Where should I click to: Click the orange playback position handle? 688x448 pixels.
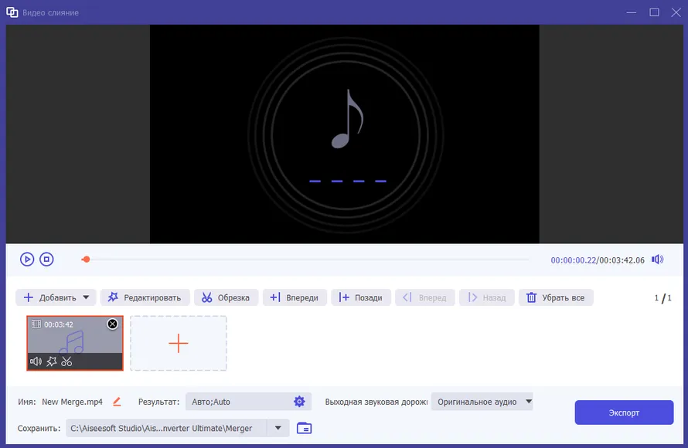[x=86, y=260]
